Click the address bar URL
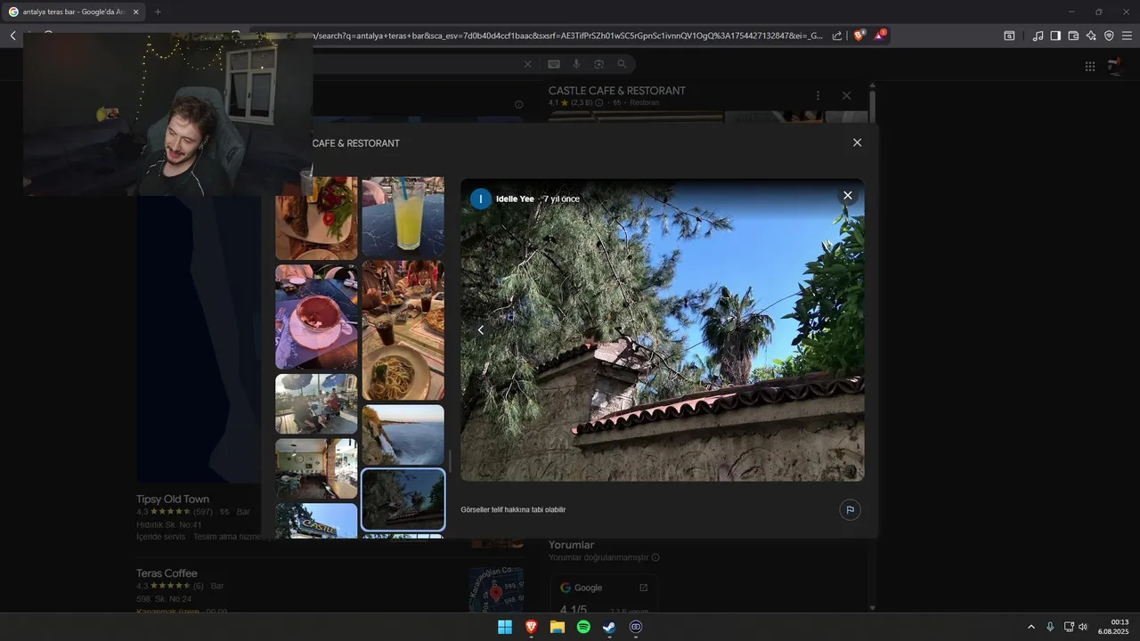Viewport: 1140px width, 641px height. pyautogui.click(x=567, y=36)
